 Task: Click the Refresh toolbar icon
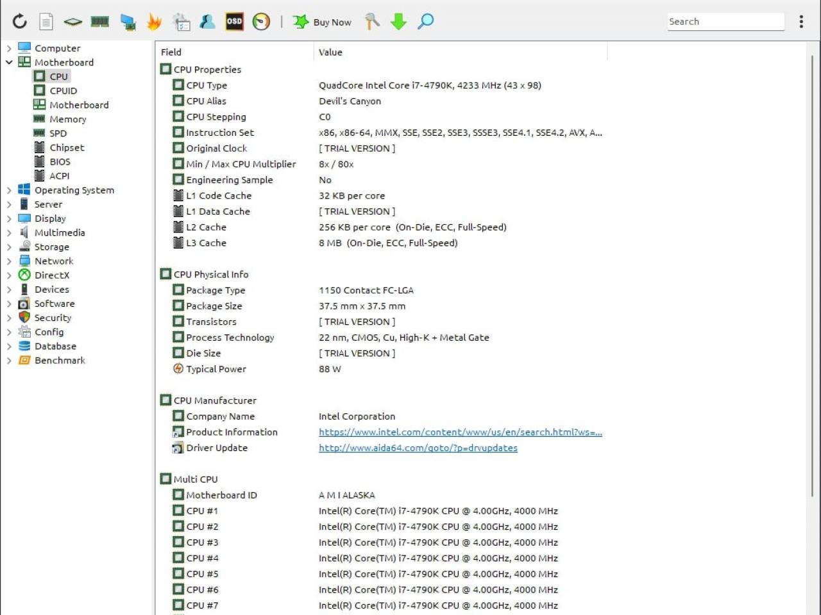20,21
